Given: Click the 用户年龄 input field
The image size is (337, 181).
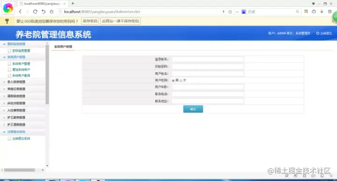Looking at the screenshot, I should (x=208, y=87).
